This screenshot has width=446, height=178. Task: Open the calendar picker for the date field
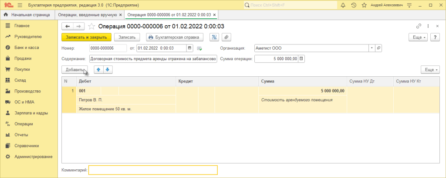tap(190, 48)
